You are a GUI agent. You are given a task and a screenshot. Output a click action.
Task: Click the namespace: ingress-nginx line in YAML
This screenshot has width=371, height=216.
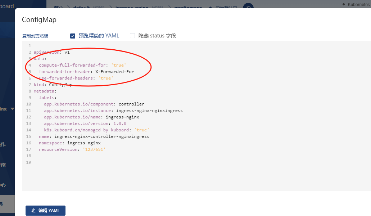(x=69, y=143)
